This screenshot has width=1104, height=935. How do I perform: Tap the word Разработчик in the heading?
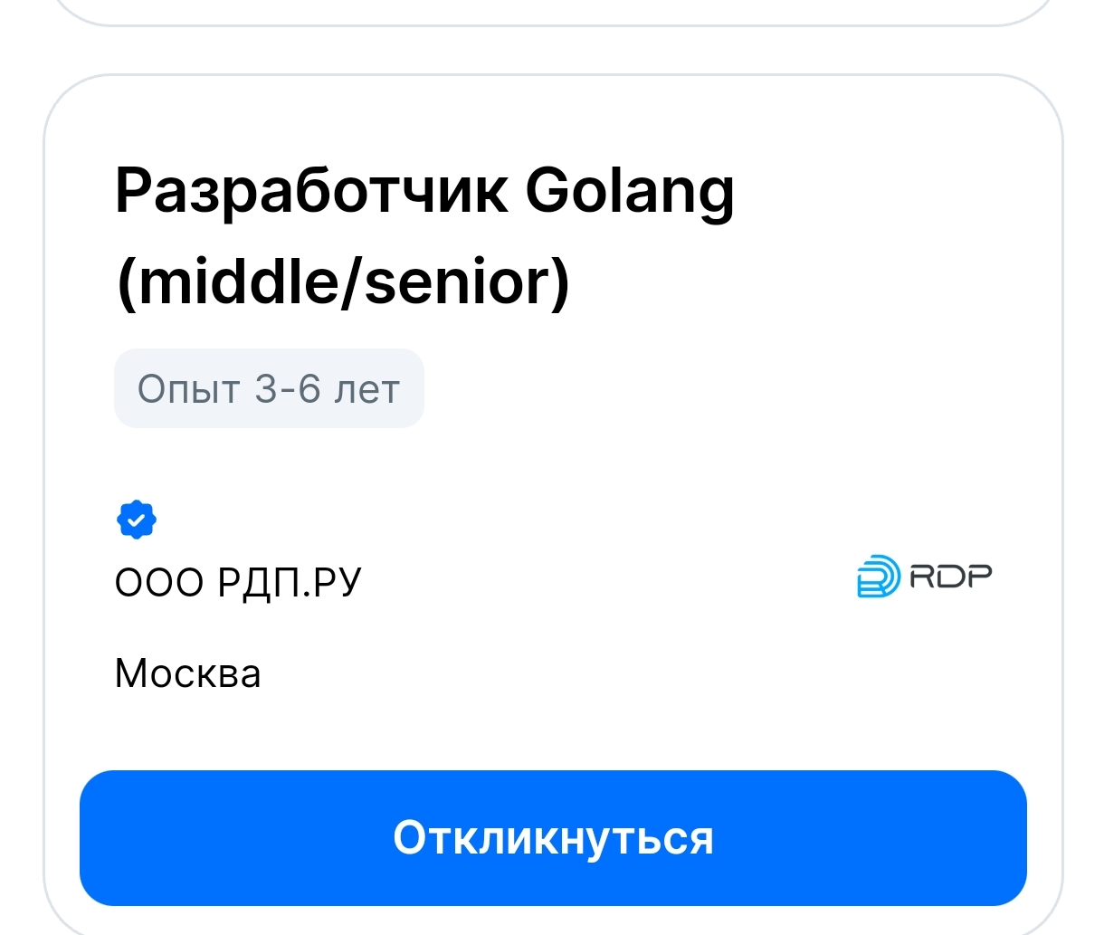click(311, 192)
